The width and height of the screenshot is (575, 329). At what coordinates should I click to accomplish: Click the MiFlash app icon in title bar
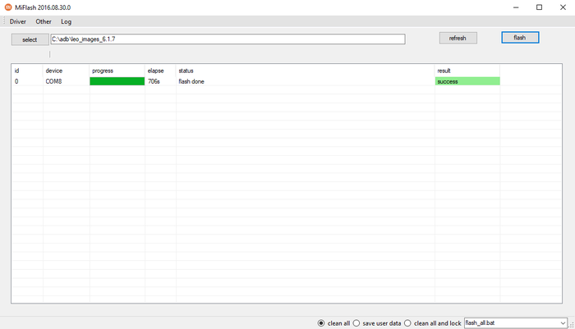point(8,7)
